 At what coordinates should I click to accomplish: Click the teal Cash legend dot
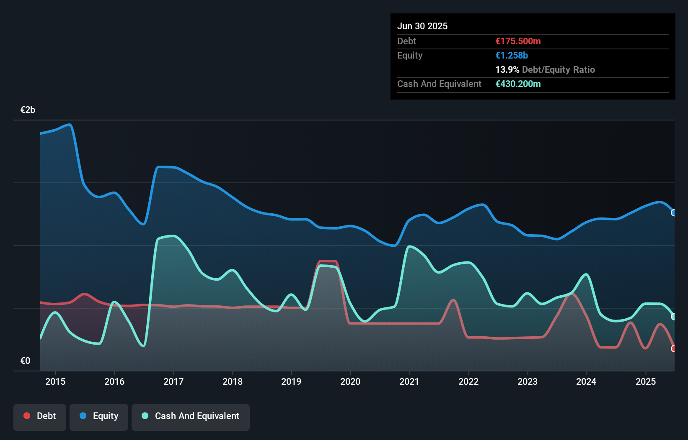(x=145, y=416)
